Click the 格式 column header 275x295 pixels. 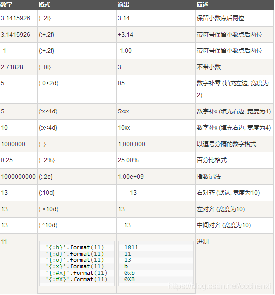[x=44, y=5]
